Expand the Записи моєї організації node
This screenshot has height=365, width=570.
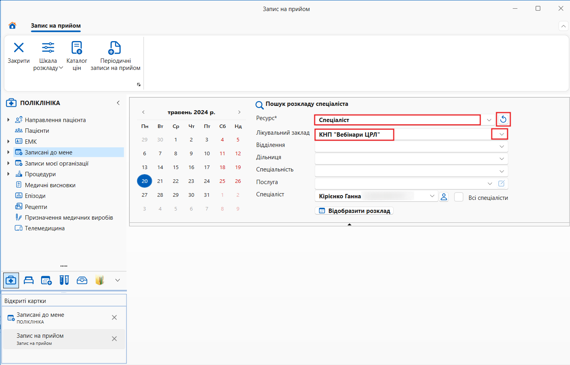(x=8, y=163)
